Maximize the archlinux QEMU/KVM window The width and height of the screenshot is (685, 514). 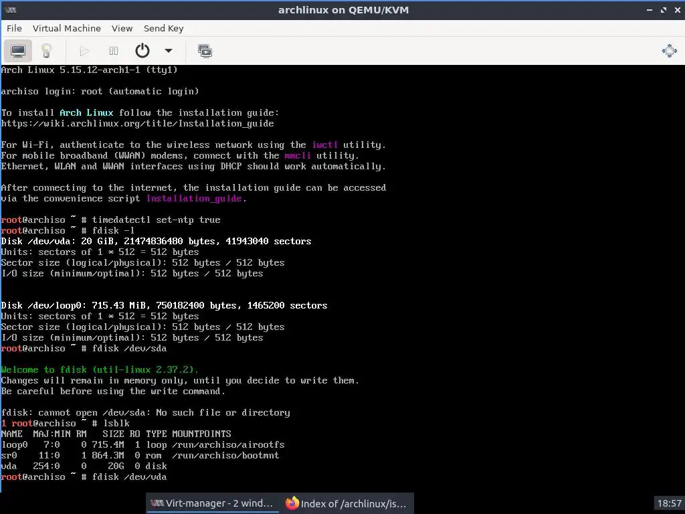664,10
